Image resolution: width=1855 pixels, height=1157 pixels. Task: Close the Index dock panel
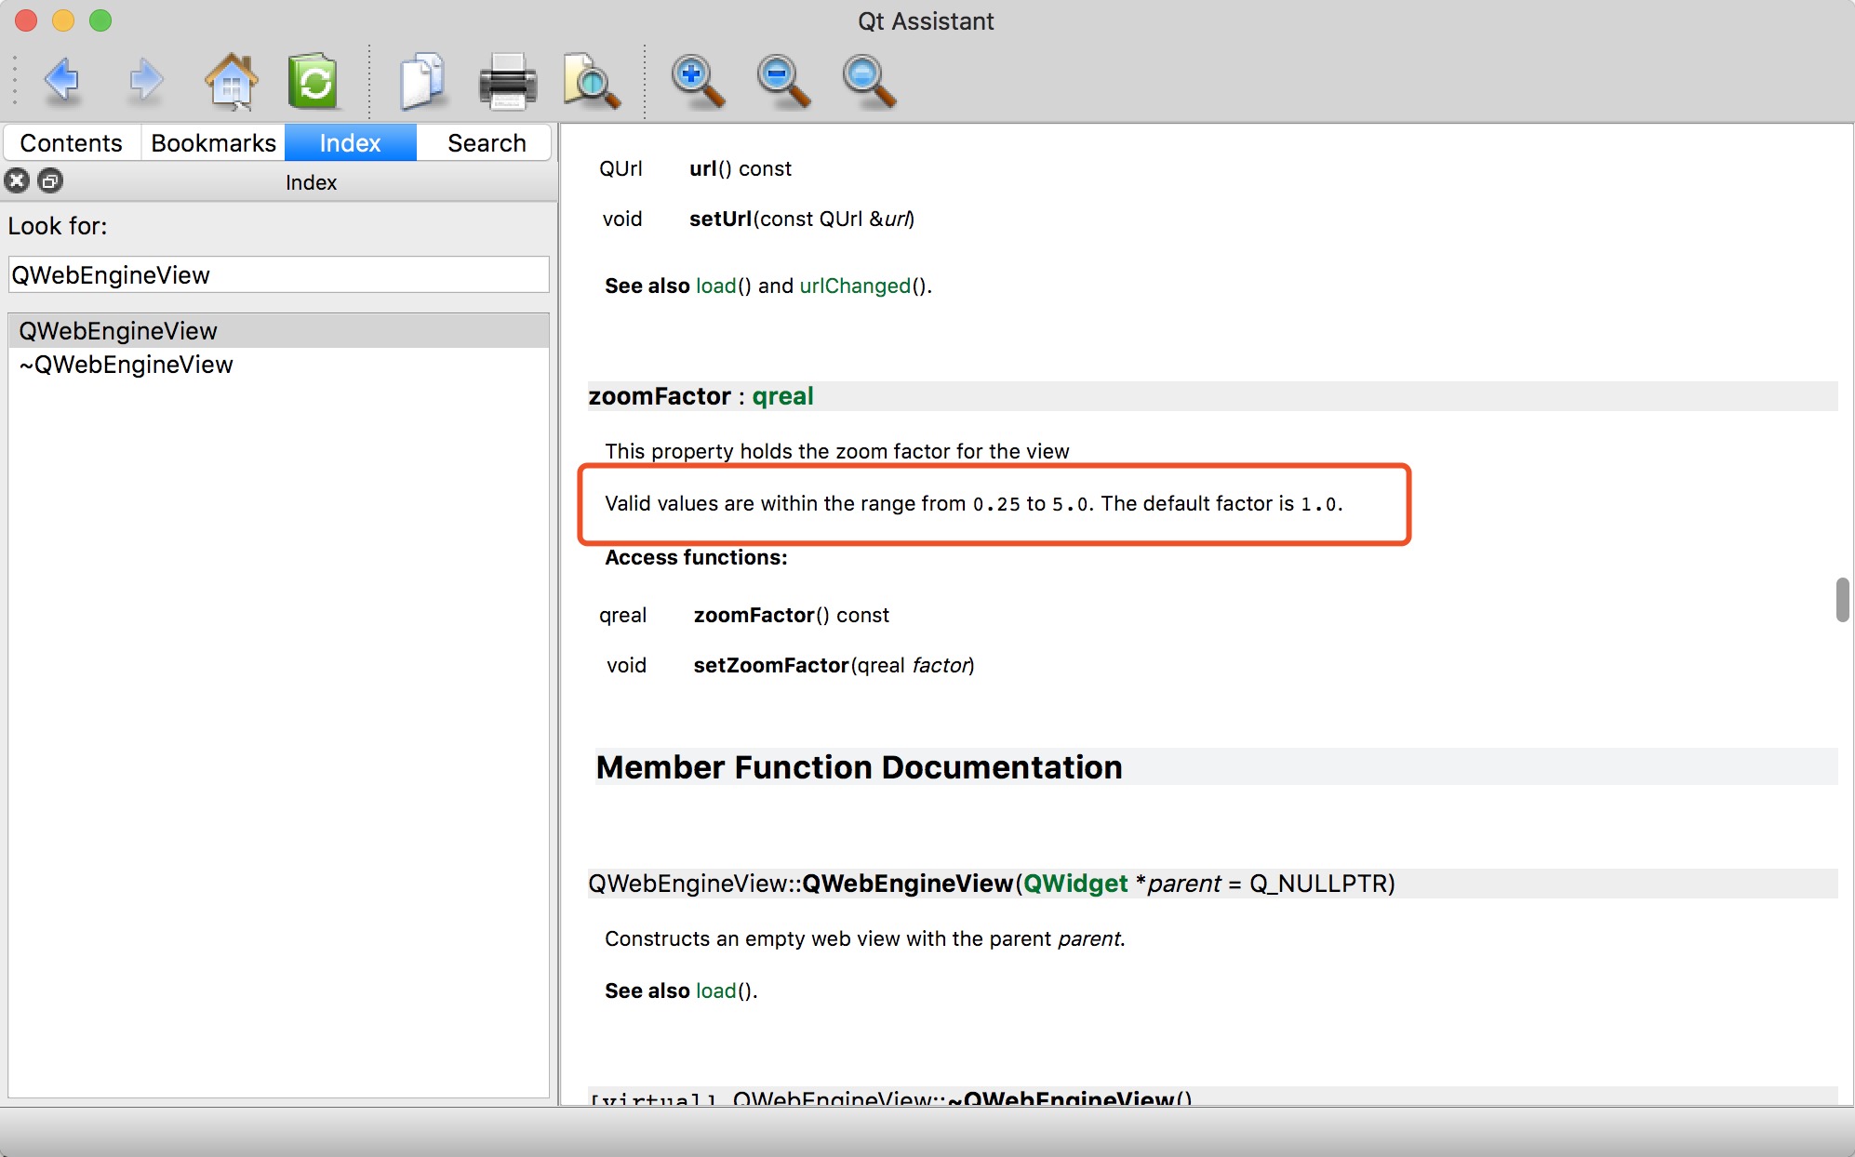click(17, 180)
